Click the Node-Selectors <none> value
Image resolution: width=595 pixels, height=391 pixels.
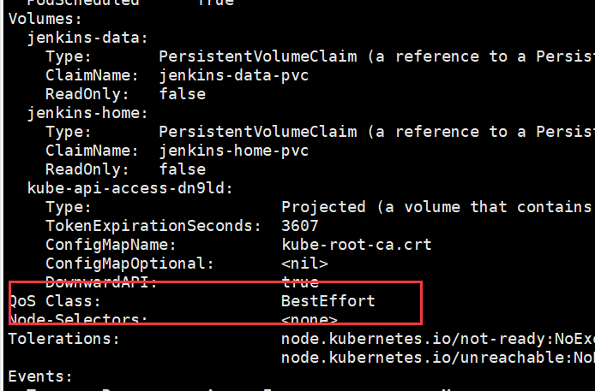310,320
